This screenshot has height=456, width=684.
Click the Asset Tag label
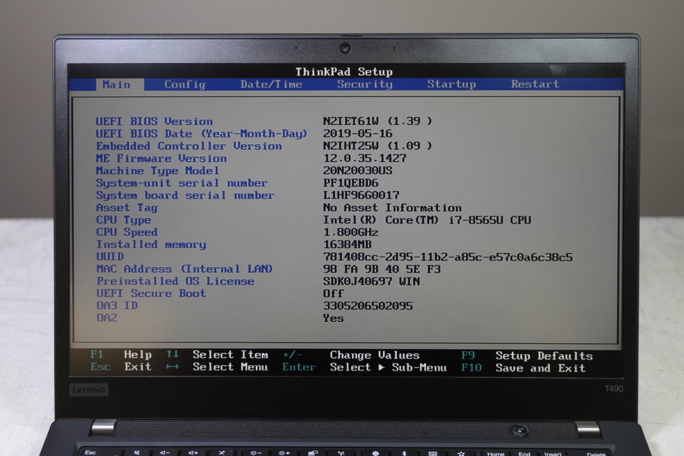pos(127,208)
